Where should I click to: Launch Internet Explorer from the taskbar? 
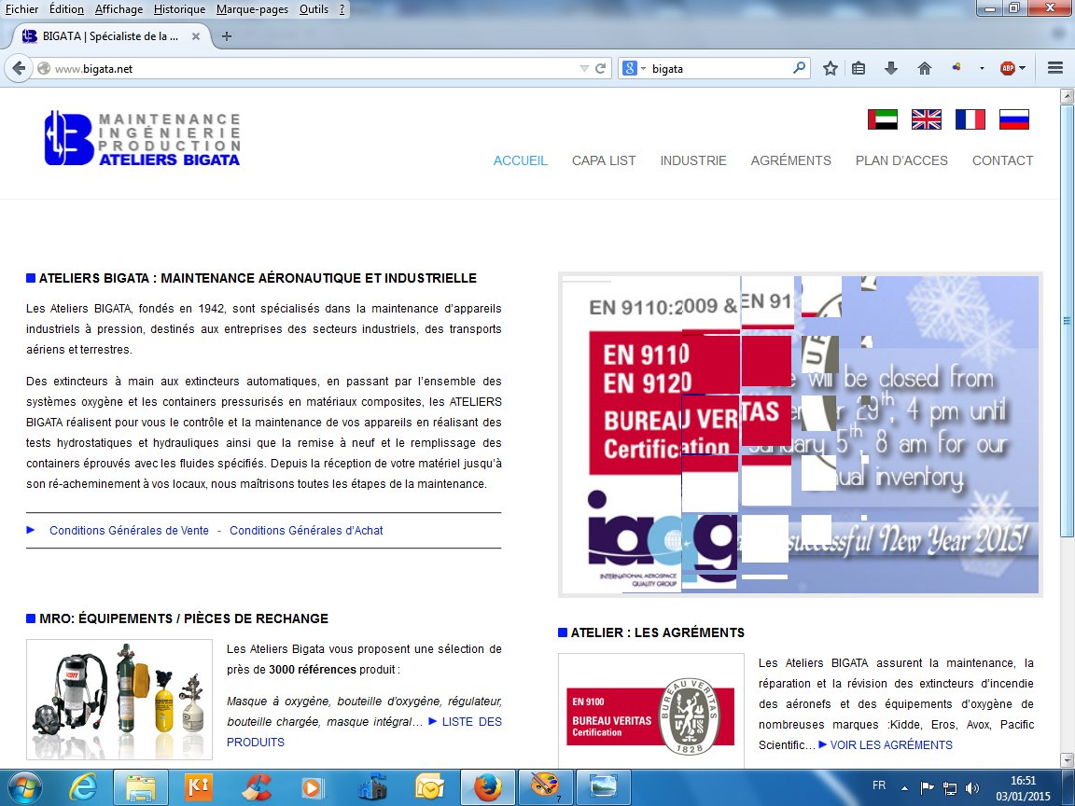[83, 787]
